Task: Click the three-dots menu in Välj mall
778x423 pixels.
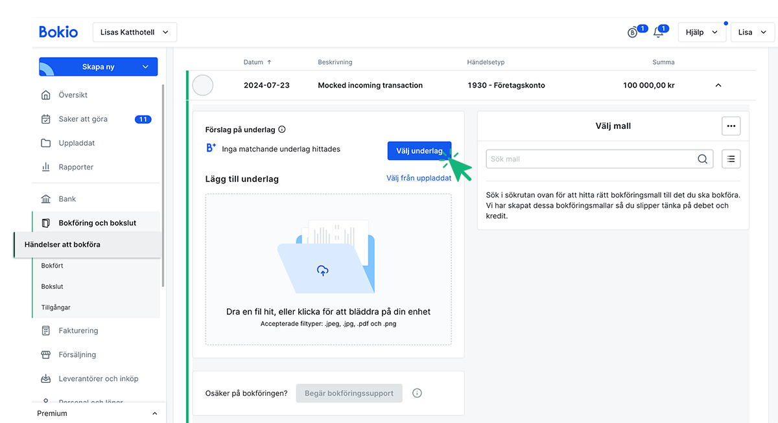Action: pos(731,126)
